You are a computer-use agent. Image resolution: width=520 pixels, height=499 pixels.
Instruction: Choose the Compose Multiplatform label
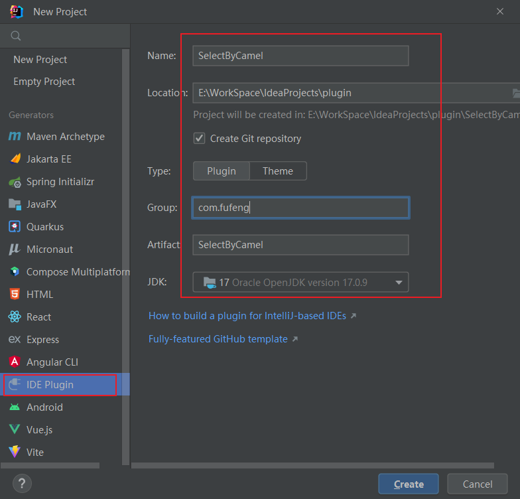click(78, 272)
